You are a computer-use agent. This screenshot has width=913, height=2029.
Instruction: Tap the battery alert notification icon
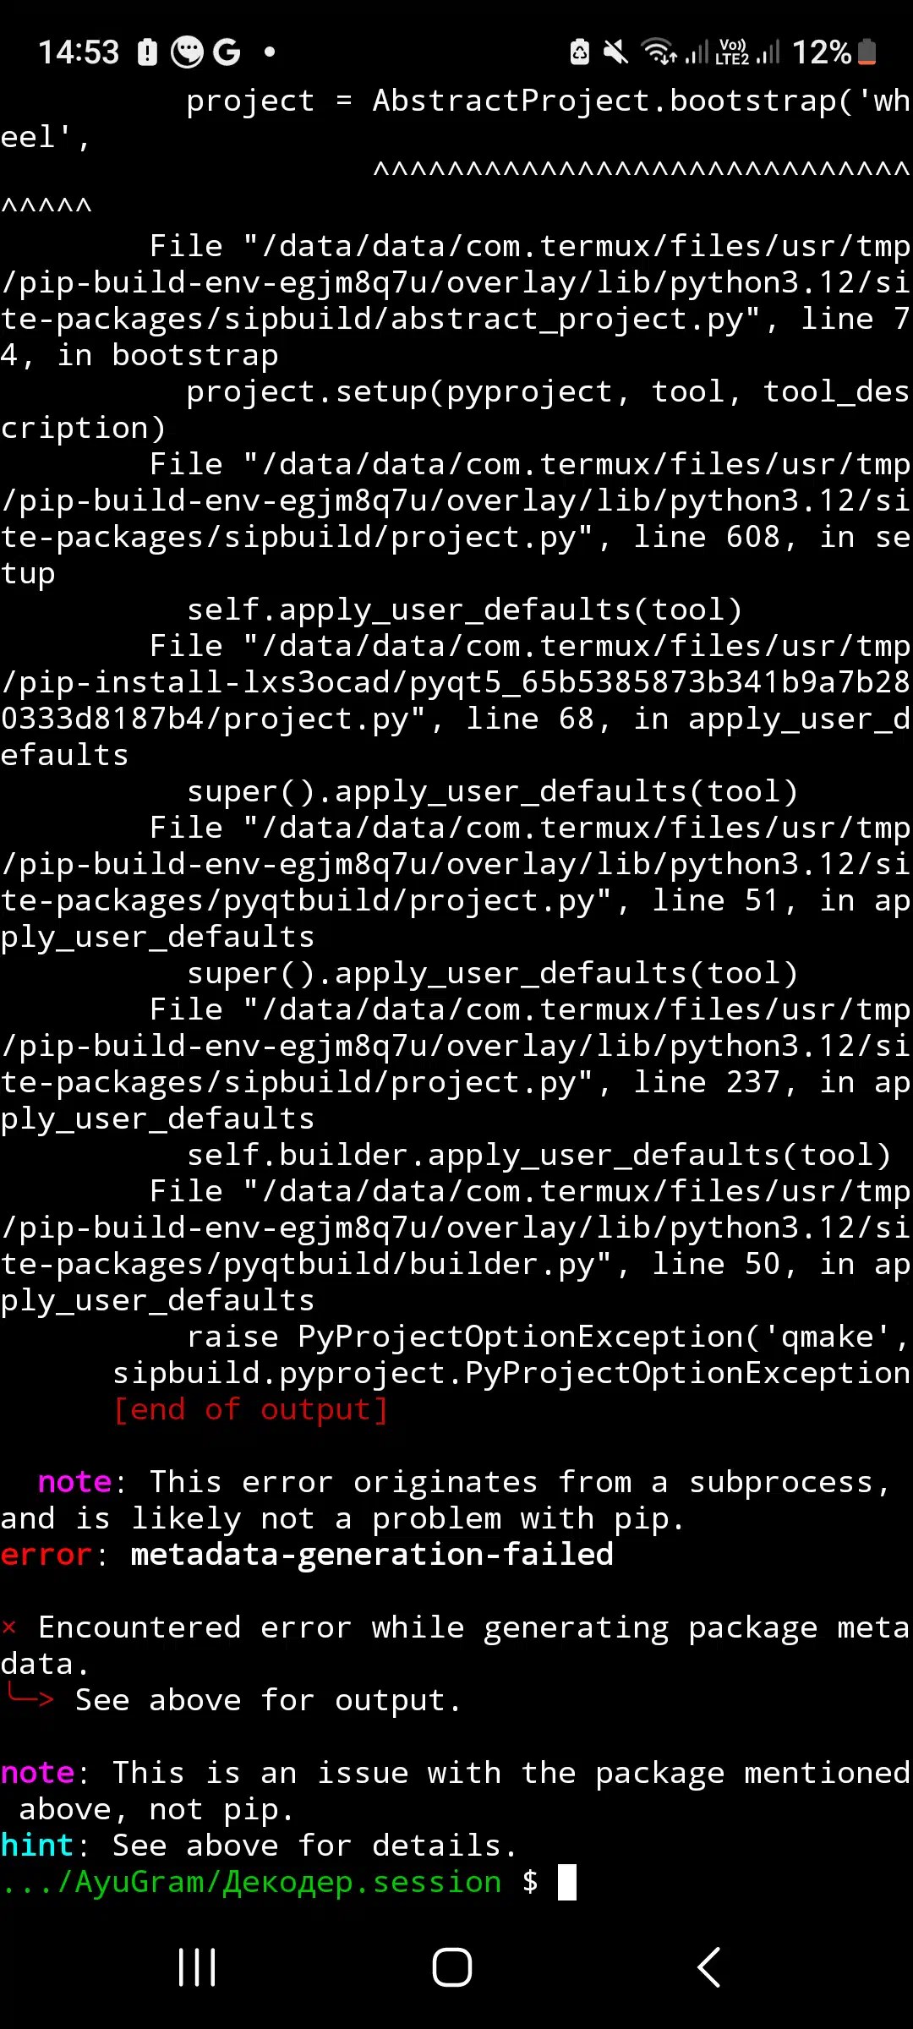147,52
